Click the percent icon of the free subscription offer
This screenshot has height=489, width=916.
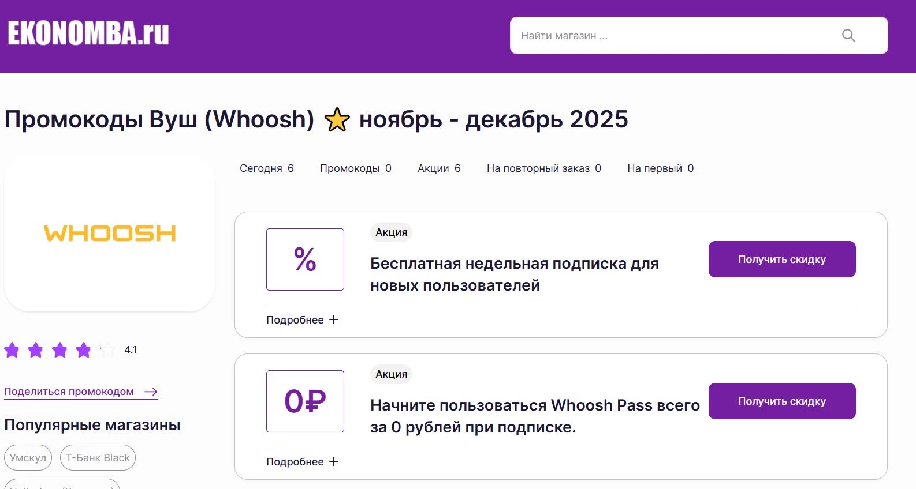click(x=305, y=259)
